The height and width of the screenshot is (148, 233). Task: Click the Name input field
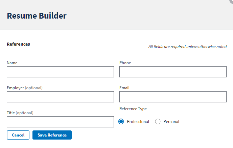60,72
